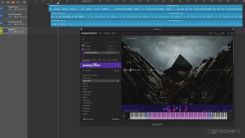Click the add instrument plus below Alicia's Electric Keys
This screenshot has width=245, height=138.
pyautogui.click(x=83, y=56)
